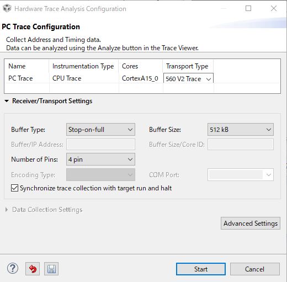Select the PC Trace row name cell
The width and height of the screenshot is (287, 282).
[x=20, y=78]
